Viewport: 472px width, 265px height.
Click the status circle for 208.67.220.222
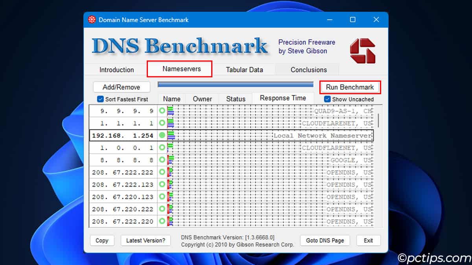point(162,209)
